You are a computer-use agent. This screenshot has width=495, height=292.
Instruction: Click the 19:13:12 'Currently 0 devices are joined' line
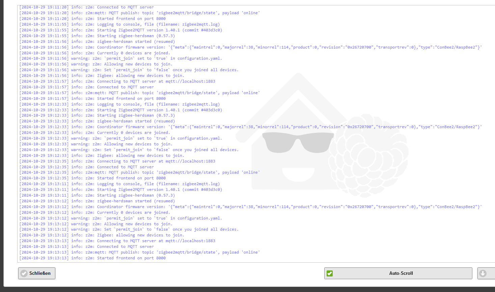[95, 212]
